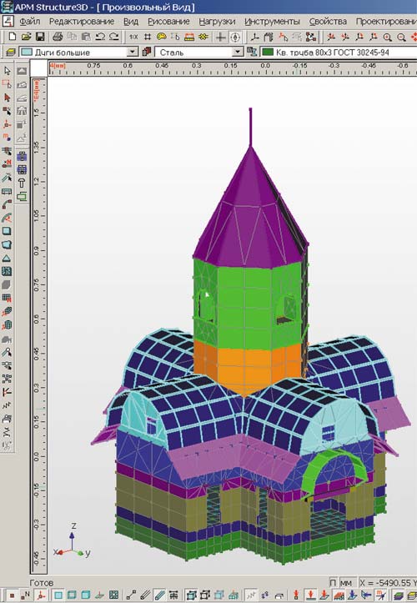Viewport: 417px width, 603px height.
Task: Open the Нагрузки menu
Action: point(217,21)
